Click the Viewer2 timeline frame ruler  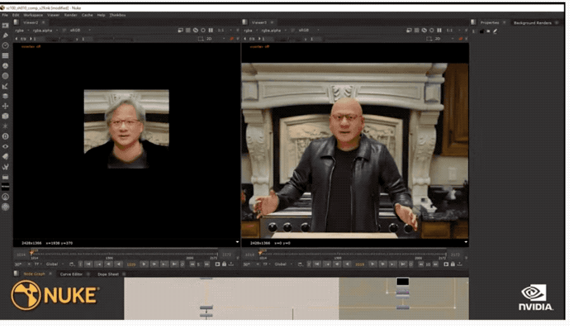click(124, 254)
